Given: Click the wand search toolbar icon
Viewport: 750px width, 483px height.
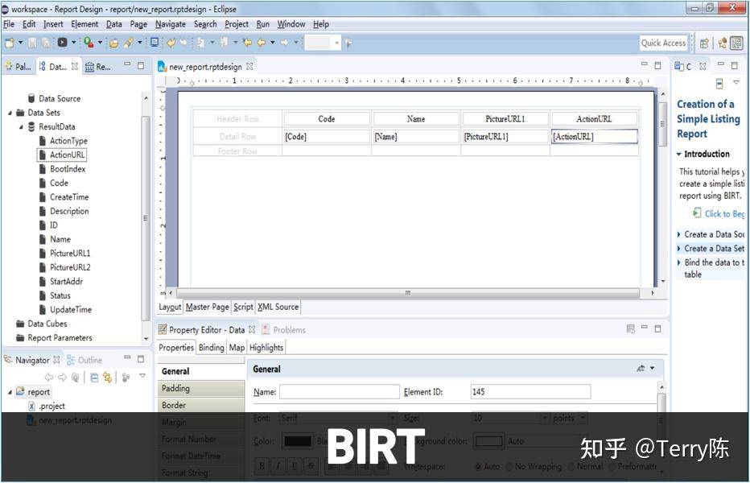Looking at the screenshot, I should (x=128, y=43).
